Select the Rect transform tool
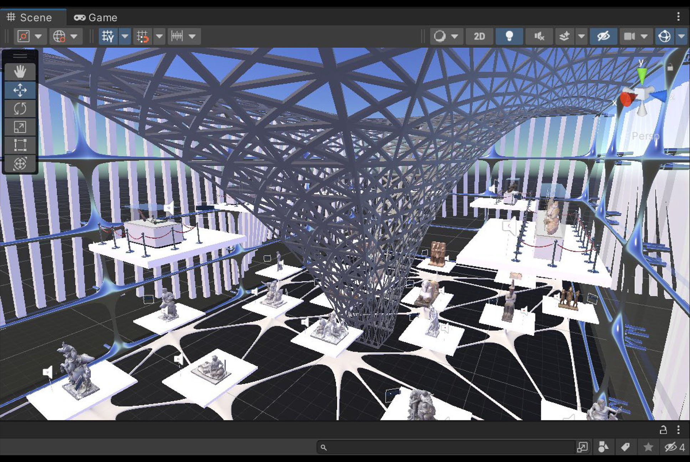Viewport: 690px width, 462px height. coord(20,145)
